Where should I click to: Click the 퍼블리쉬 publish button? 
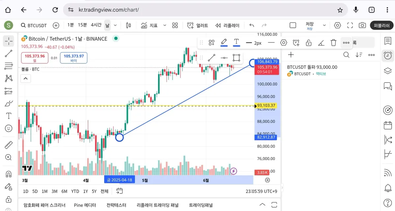click(x=382, y=25)
